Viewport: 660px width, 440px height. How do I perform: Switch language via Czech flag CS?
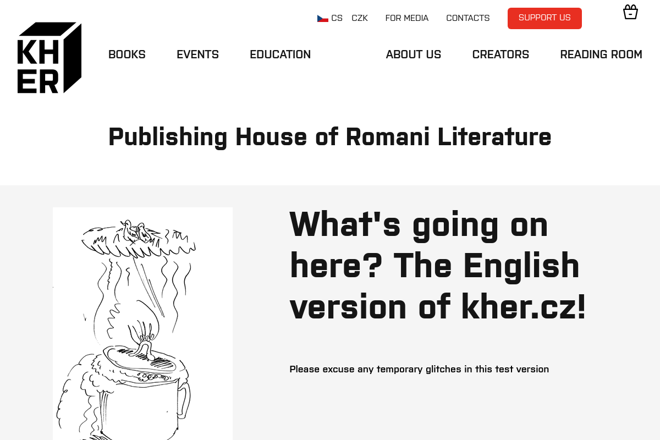[x=330, y=18]
